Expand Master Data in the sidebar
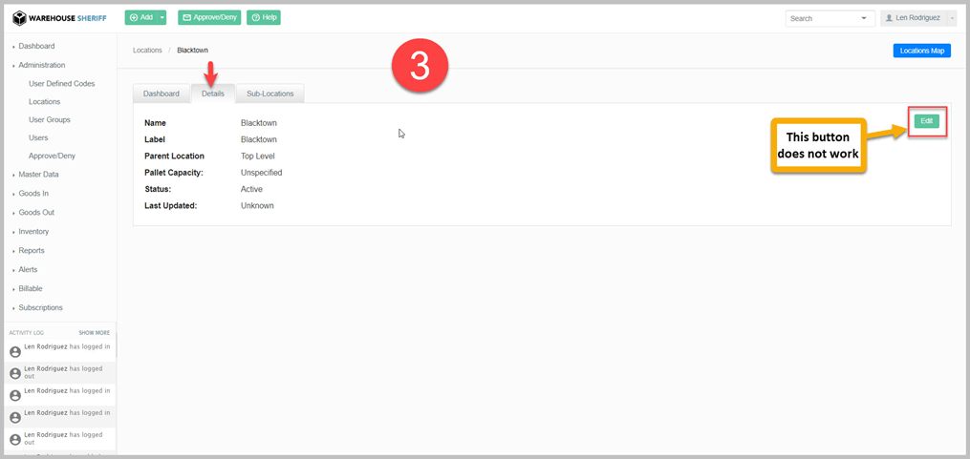The width and height of the screenshot is (970, 459). point(38,175)
